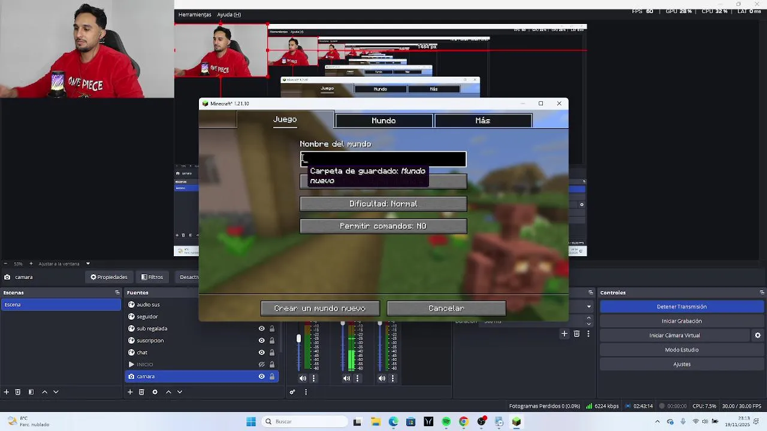Screen dimensions: 767x431
Task: Click the Windows Start button
Action: (x=251, y=421)
